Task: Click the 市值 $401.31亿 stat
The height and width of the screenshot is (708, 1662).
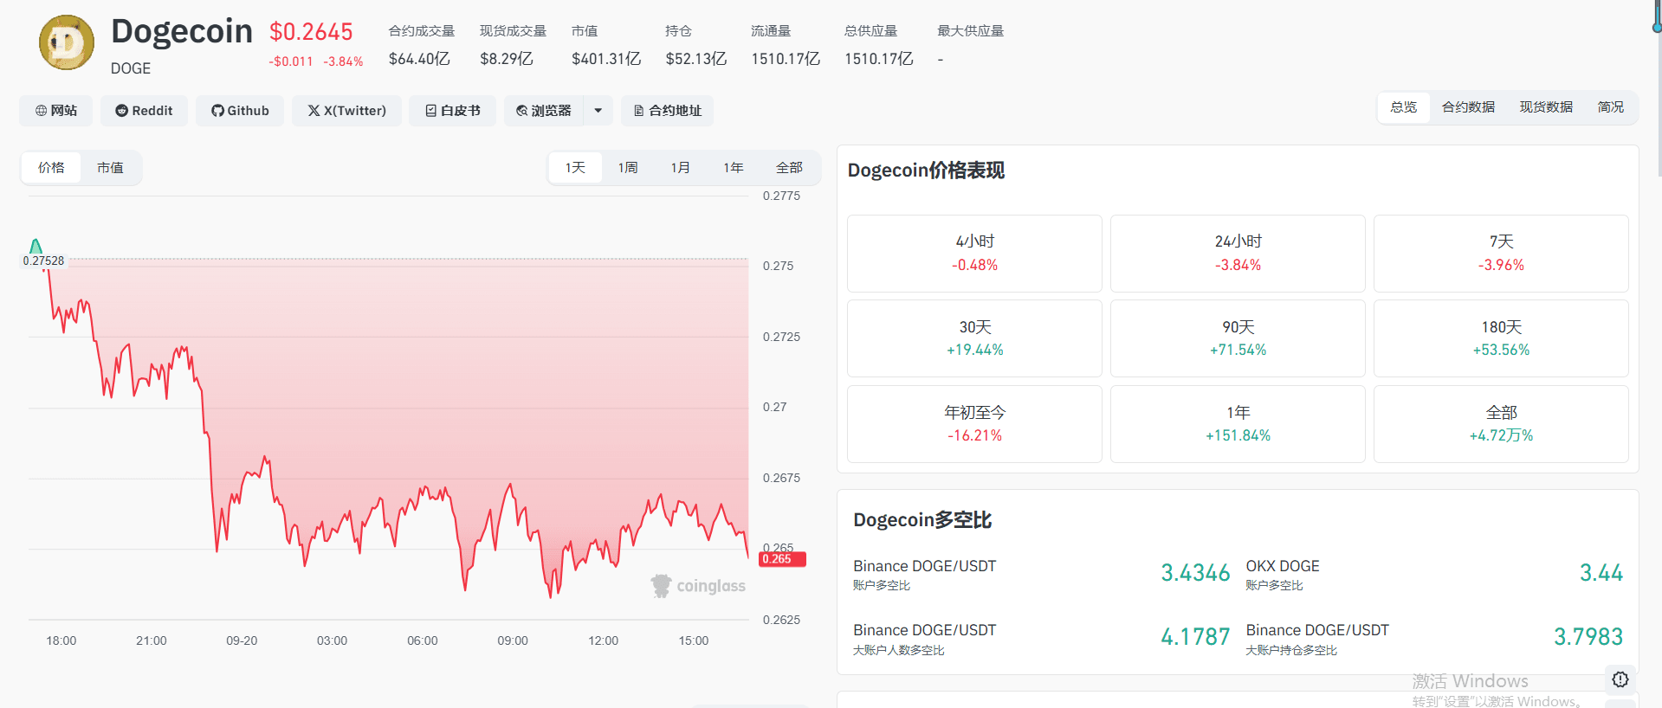Action: point(606,45)
